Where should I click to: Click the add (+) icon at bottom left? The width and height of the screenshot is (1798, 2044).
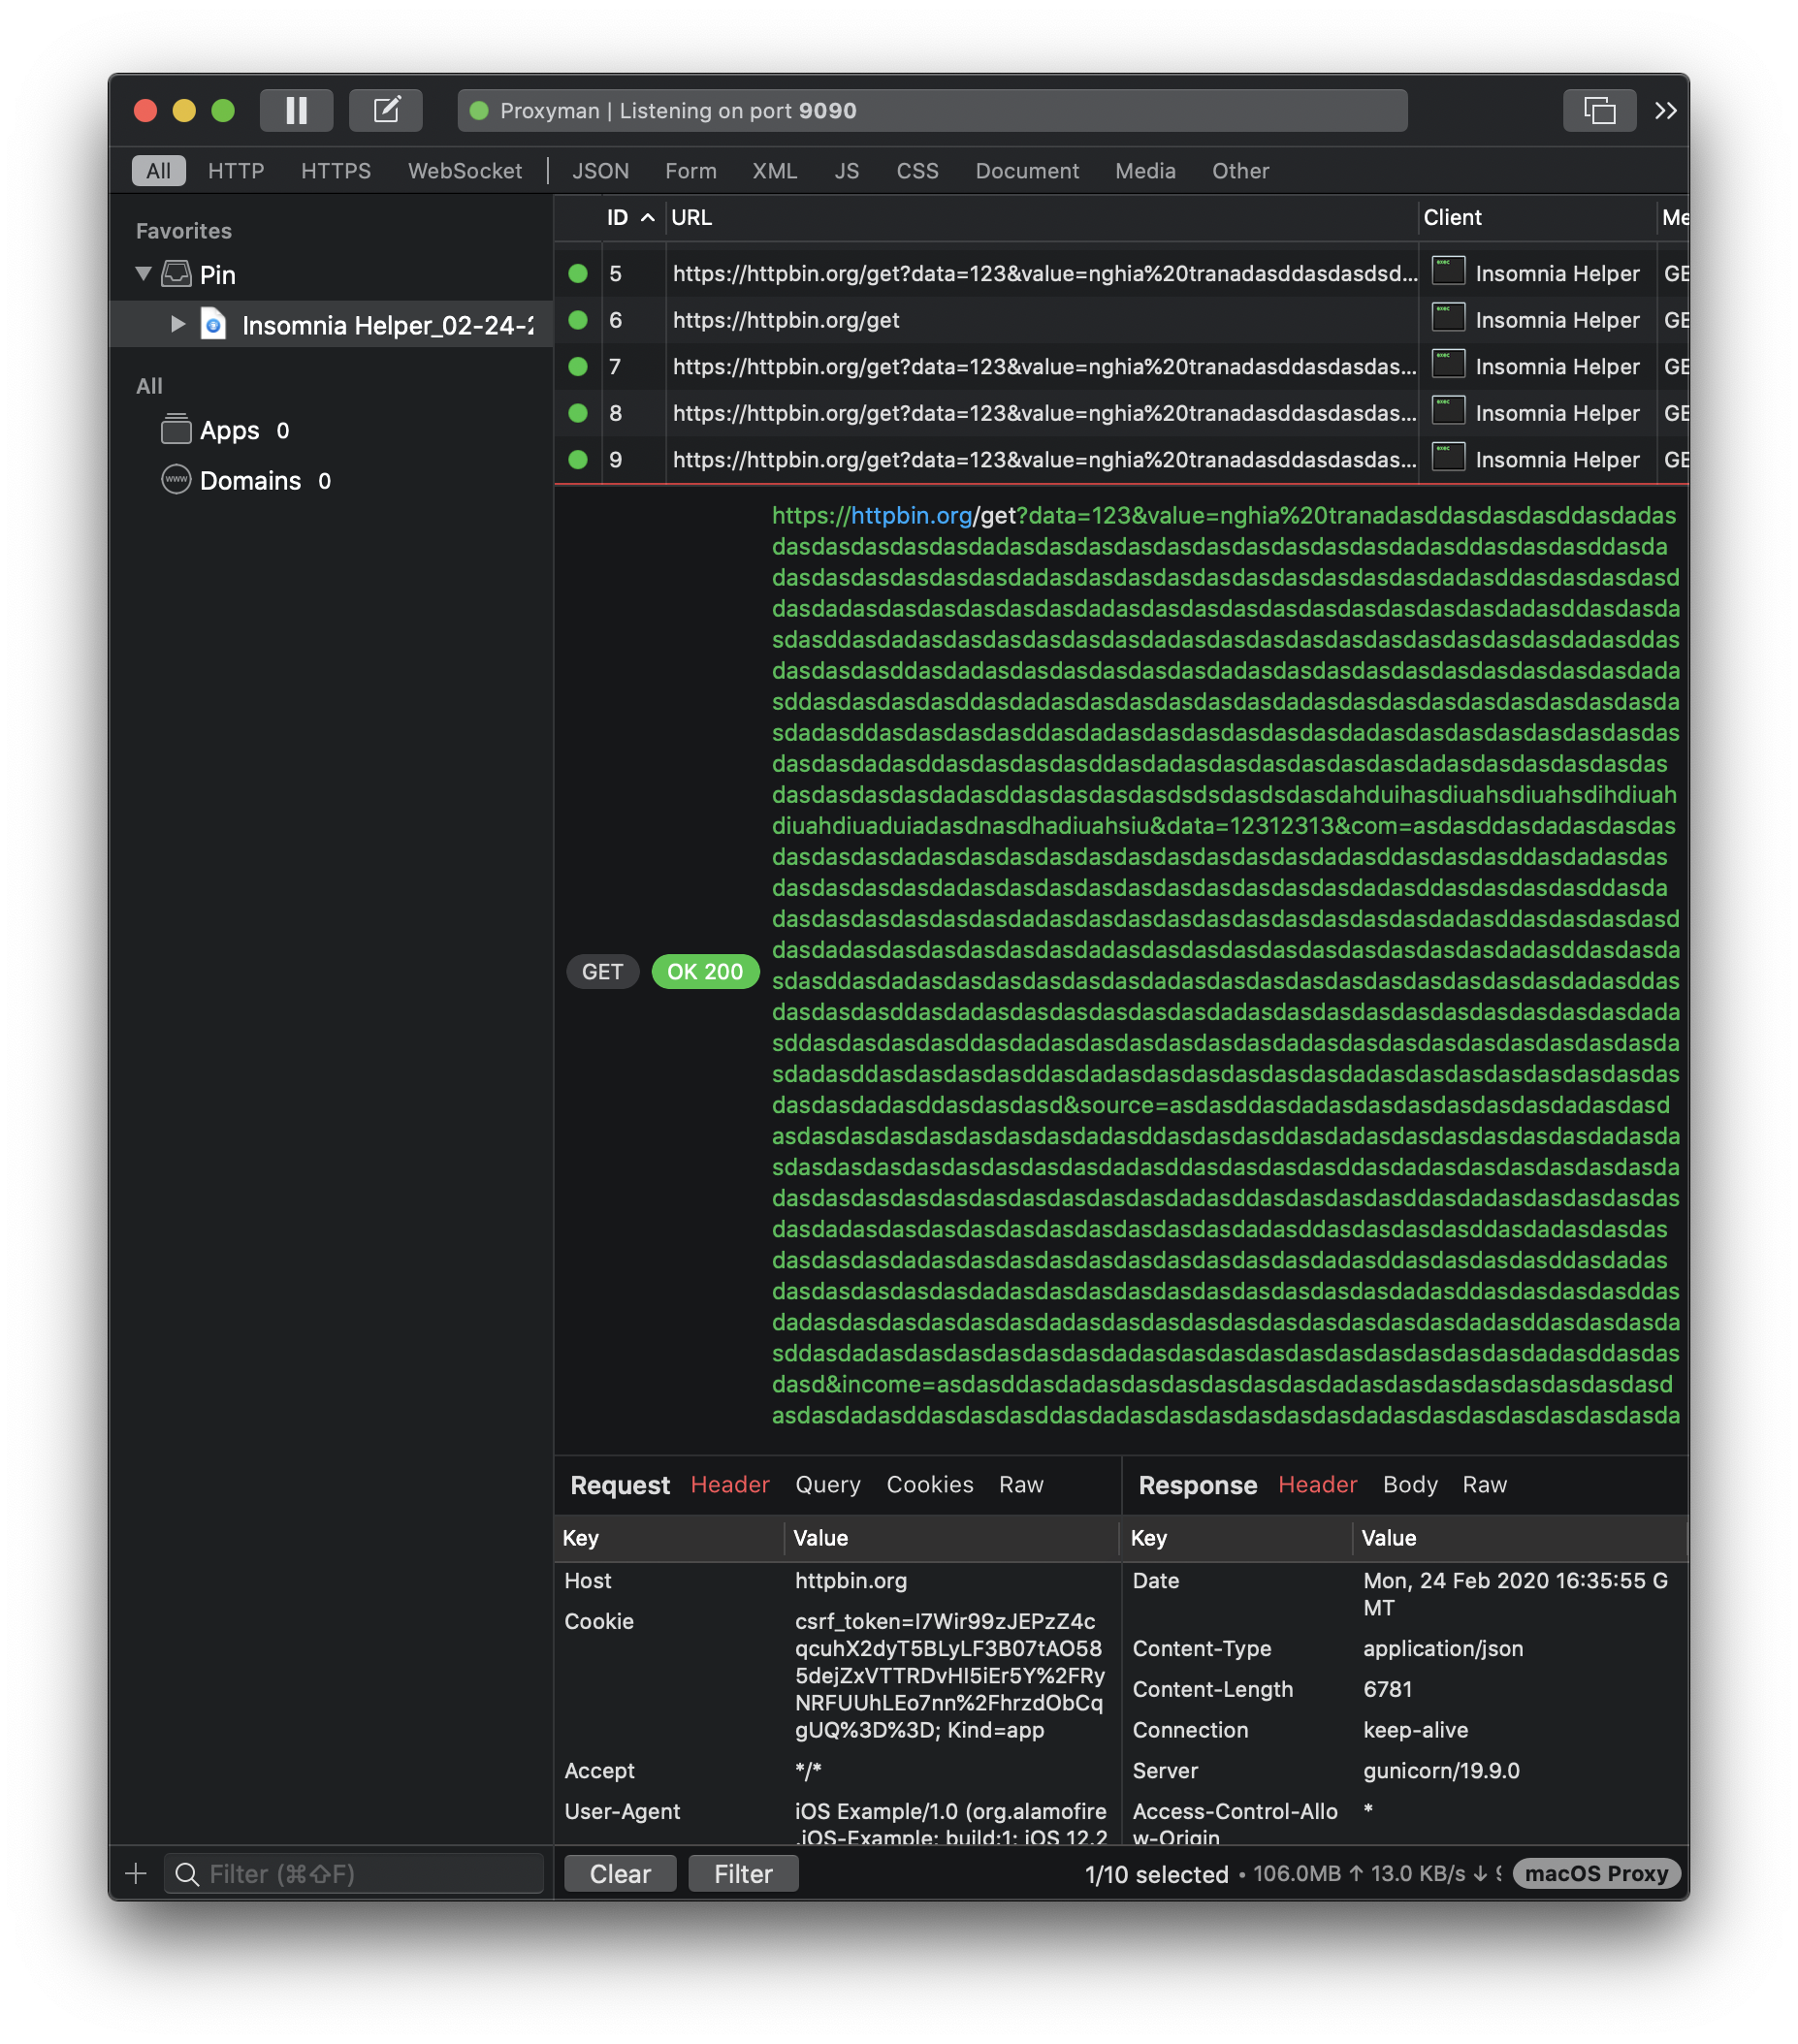(135, 1873)
